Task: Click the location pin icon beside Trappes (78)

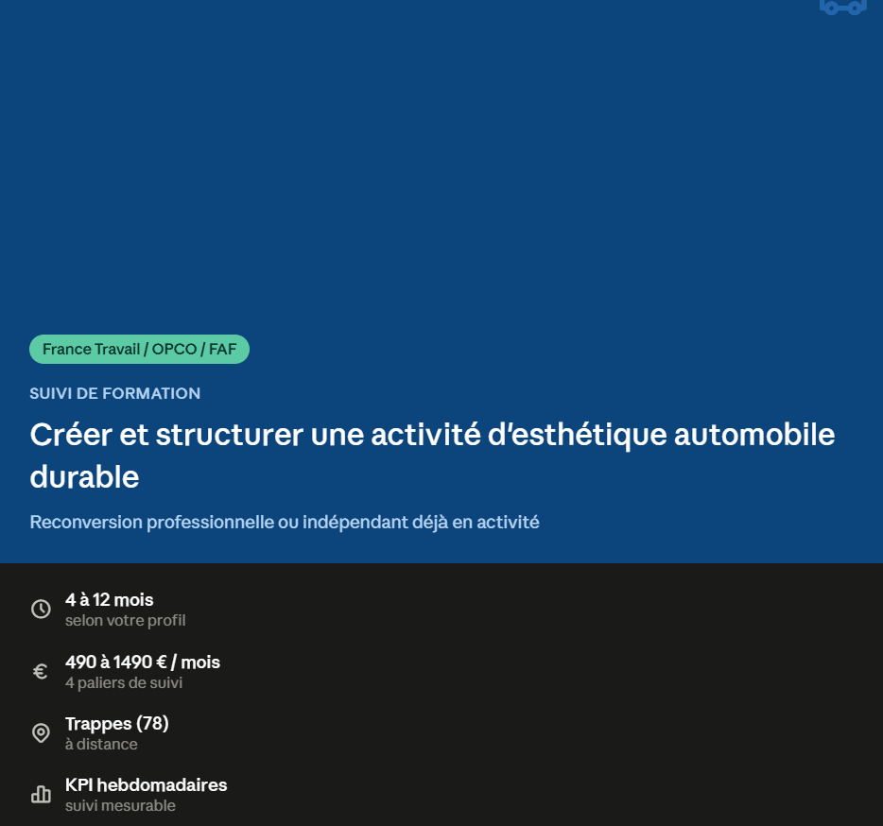Action: 41,732
